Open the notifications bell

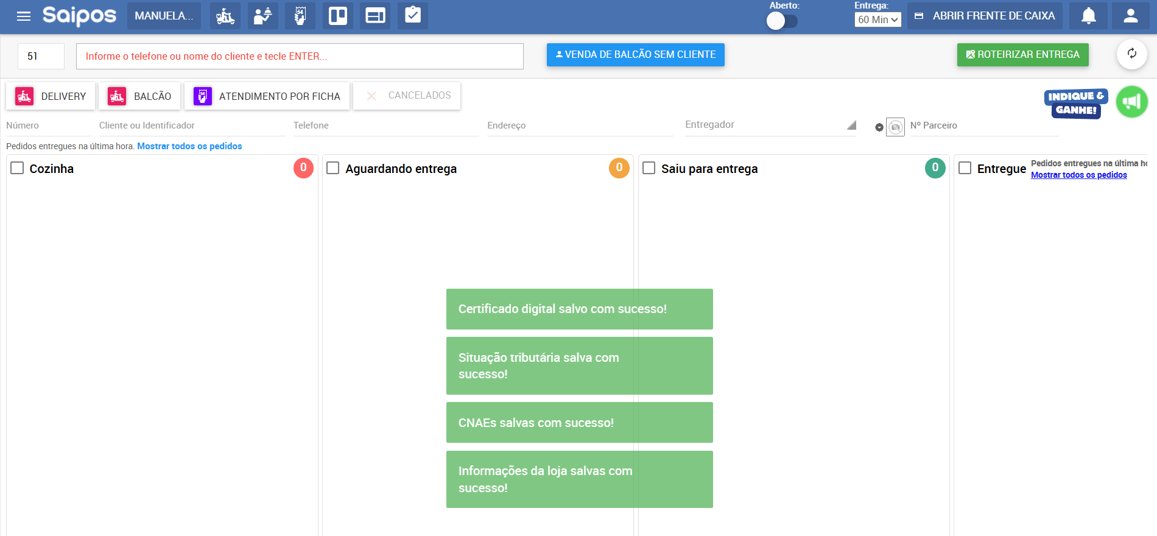coord(1088,16)
